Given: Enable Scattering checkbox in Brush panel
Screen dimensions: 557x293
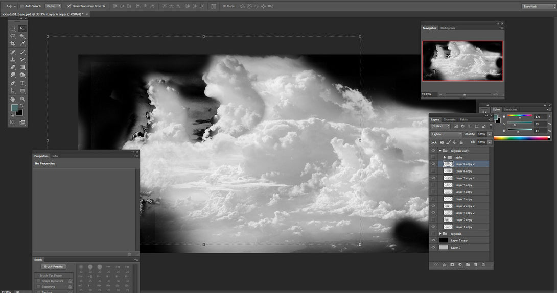Looking at the screenshot, I should tap(38, 286).
